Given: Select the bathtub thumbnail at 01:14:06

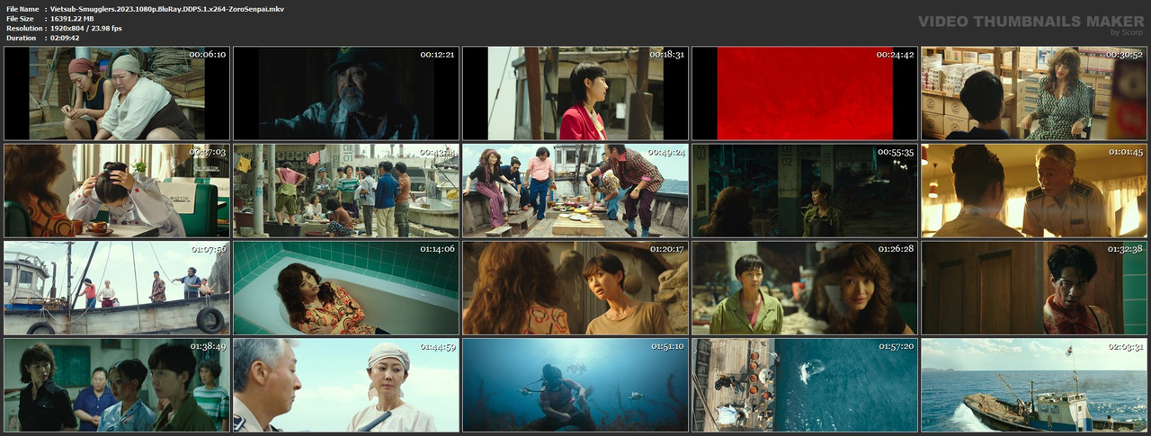Looking at the screenshot, I should (x=346, y=288).
